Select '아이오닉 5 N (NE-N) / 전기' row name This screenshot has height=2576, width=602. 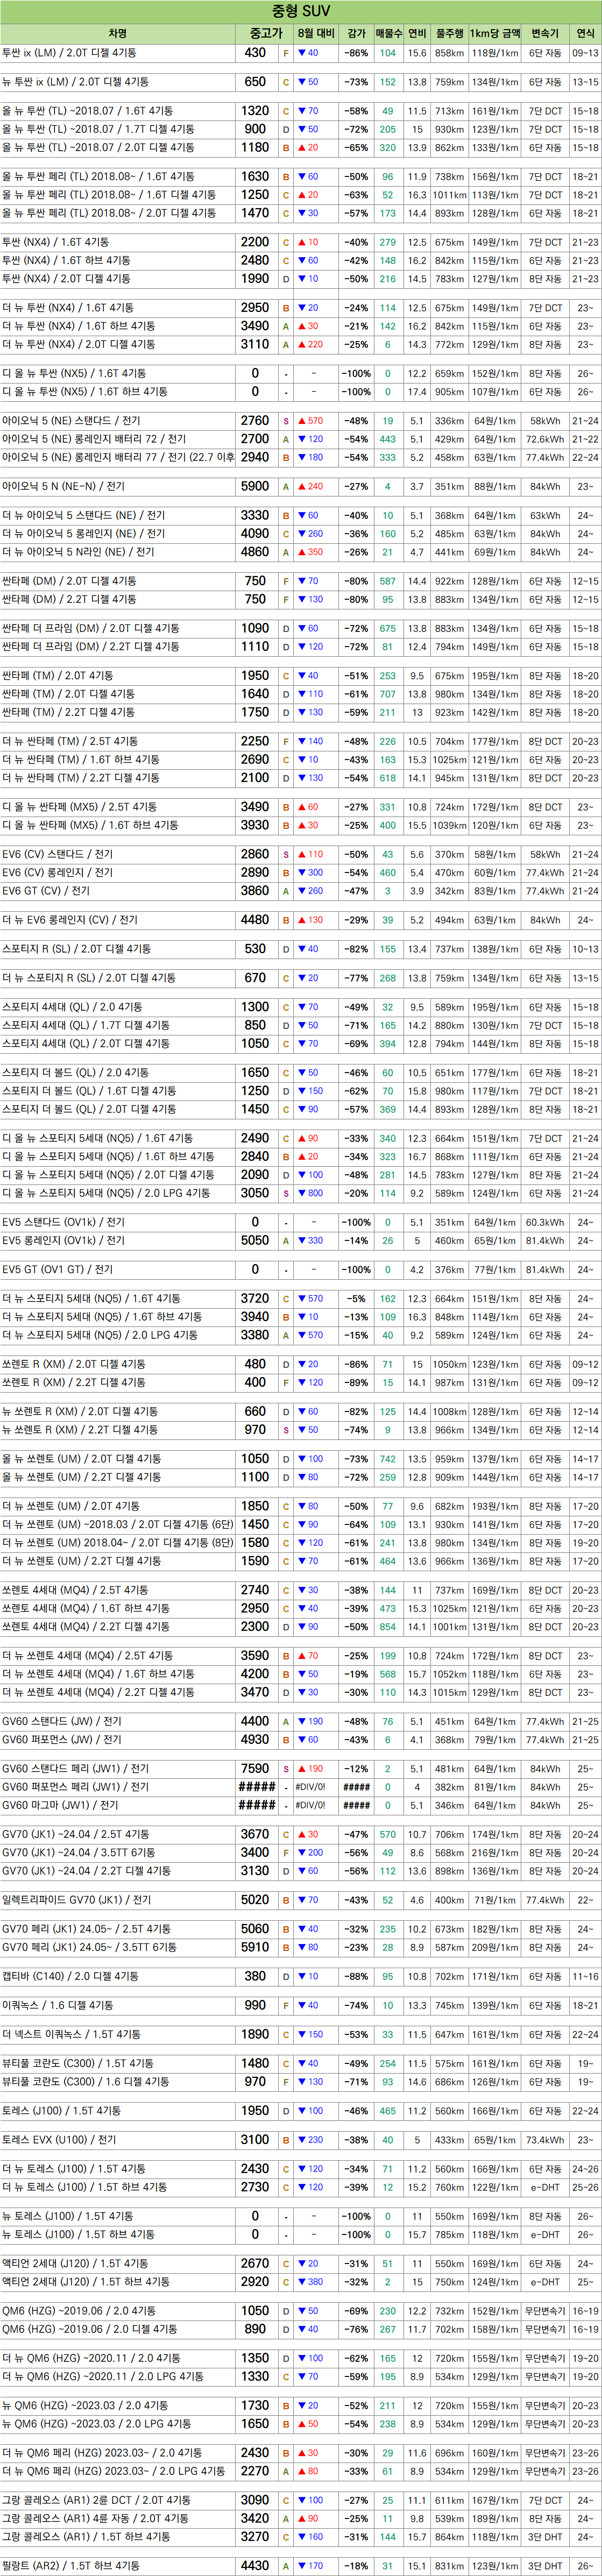[x=63, y=487]
